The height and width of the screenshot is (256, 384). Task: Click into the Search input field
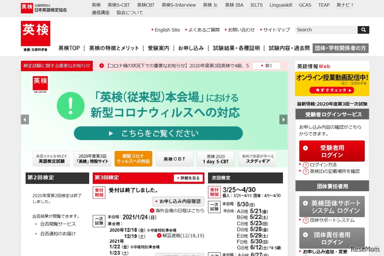[x=326, y=30]
